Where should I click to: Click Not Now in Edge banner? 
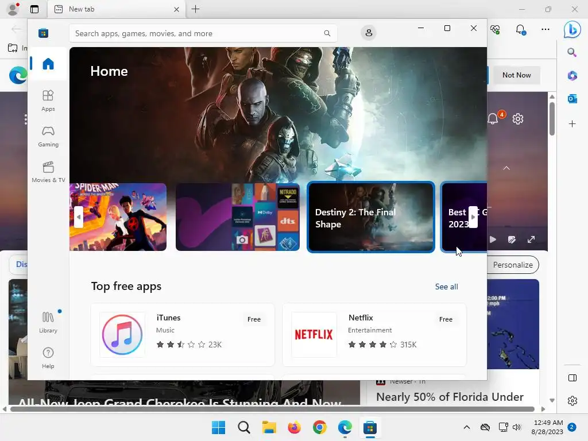[516, 75]
